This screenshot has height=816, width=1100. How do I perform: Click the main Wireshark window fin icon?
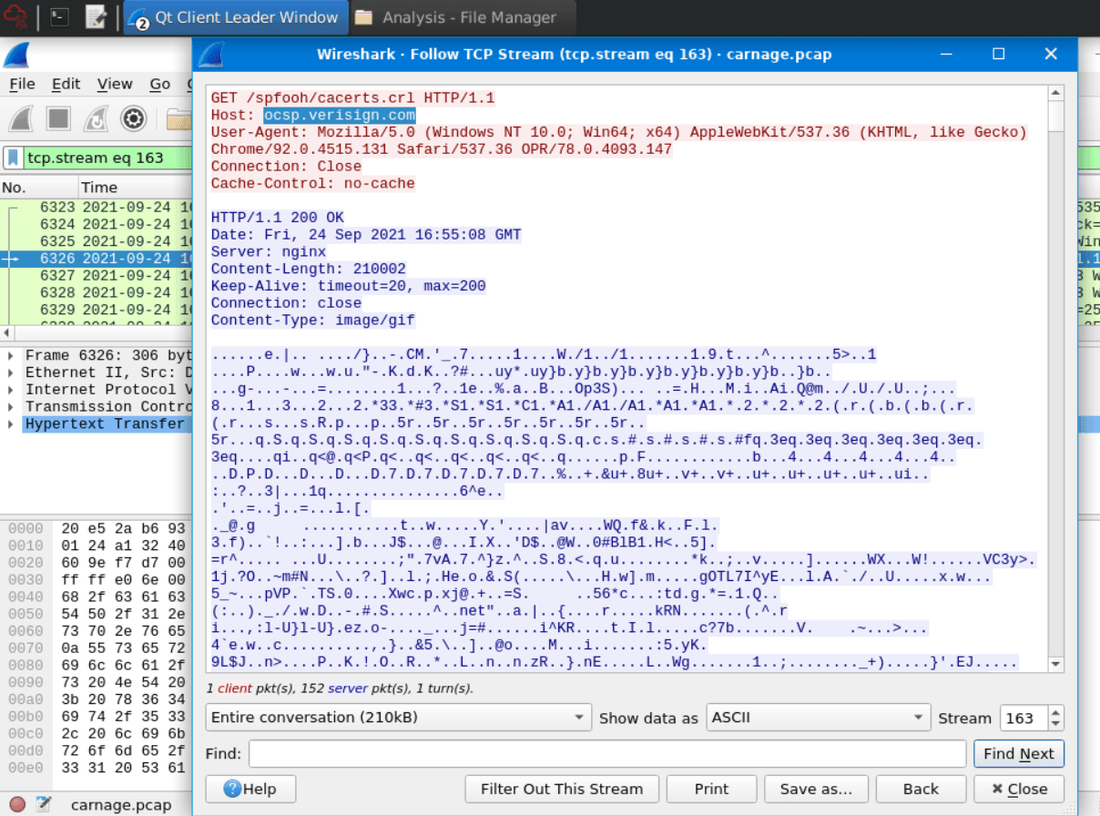click(16, 56)
